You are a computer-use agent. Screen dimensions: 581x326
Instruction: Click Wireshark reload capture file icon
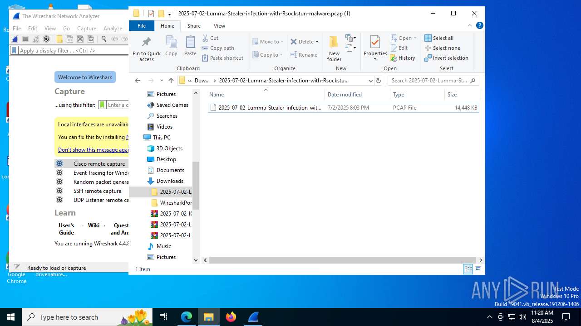91,39
